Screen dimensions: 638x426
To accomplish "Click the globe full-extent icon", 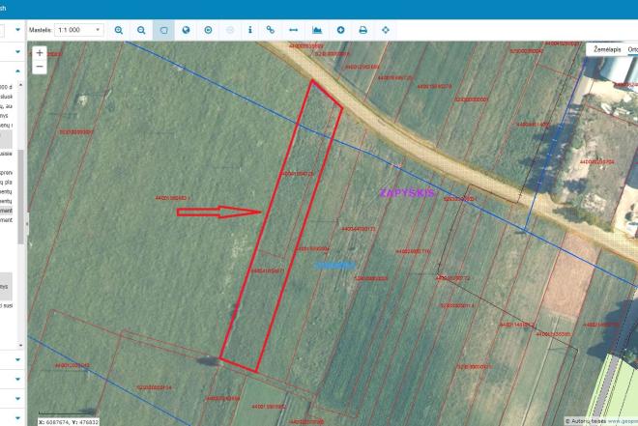I will 186,30.
